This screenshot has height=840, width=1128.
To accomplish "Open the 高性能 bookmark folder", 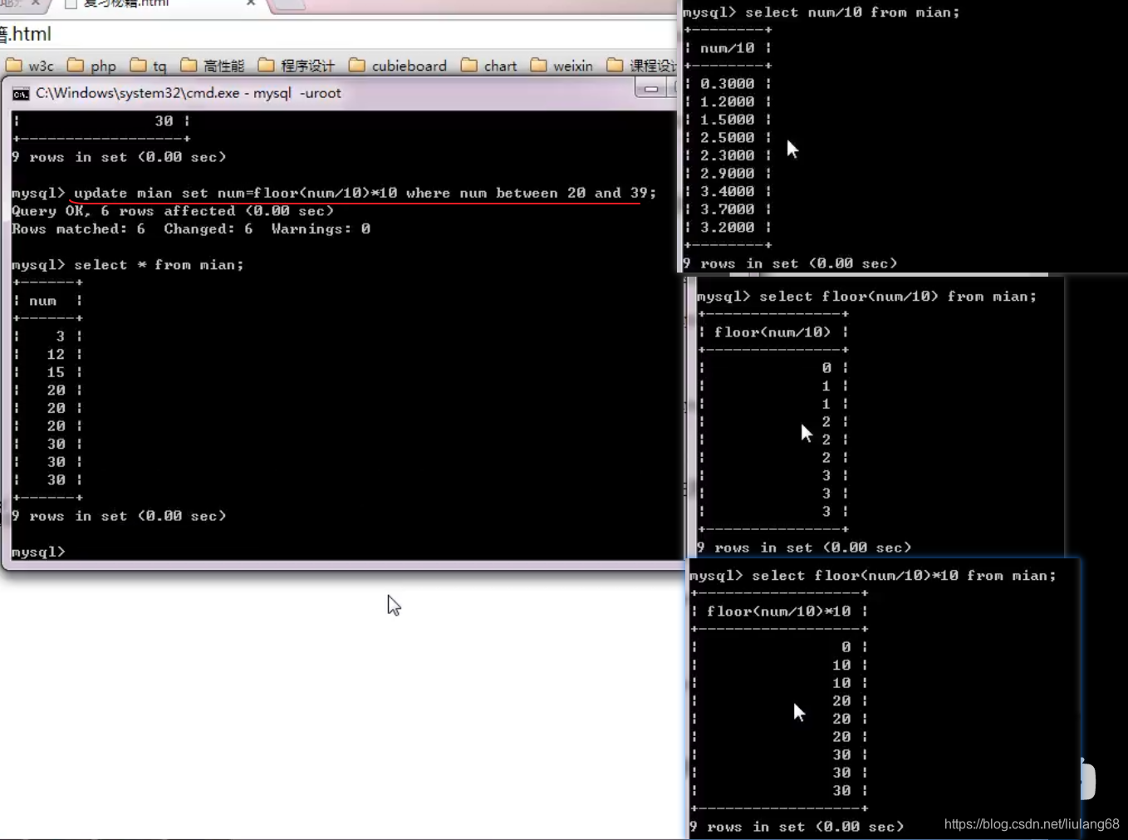I will click(213, 66).
